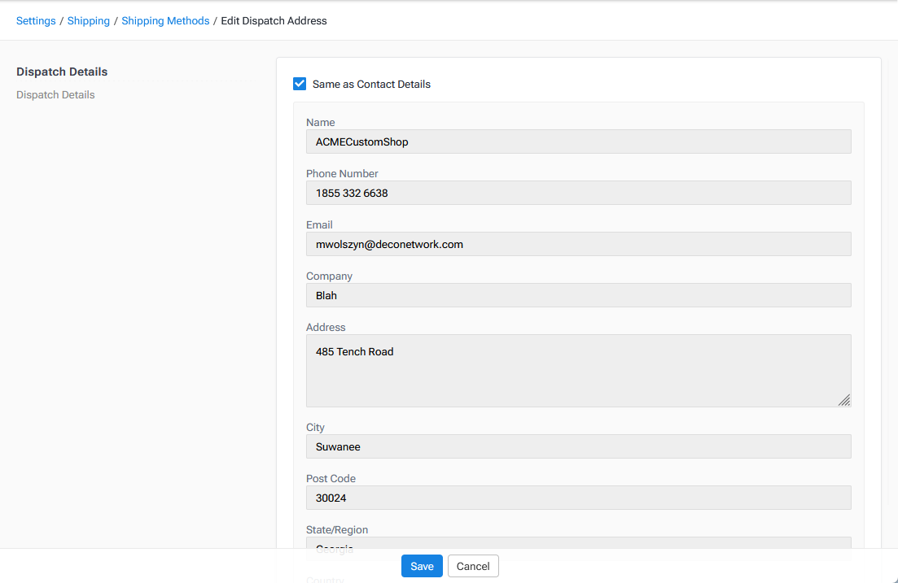The width and height of the screenshot is (898, 583).
Task: Click inside the Post Code field
Action: pos(578,498)
